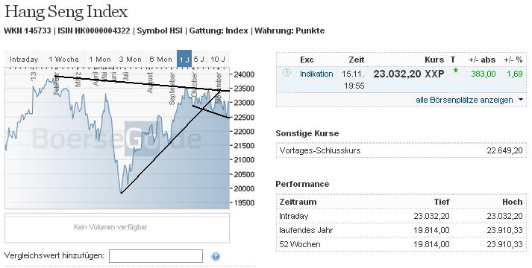Select the Intraday chart tab
The image size is (532, 268).
(24, 60)
